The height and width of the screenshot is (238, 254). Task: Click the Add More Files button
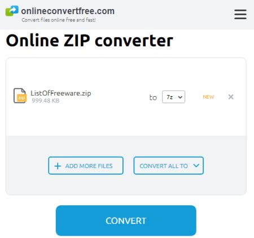(86, 166)
